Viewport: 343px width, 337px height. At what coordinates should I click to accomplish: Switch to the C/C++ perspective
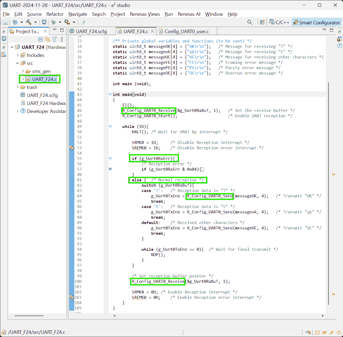[279, 22]
